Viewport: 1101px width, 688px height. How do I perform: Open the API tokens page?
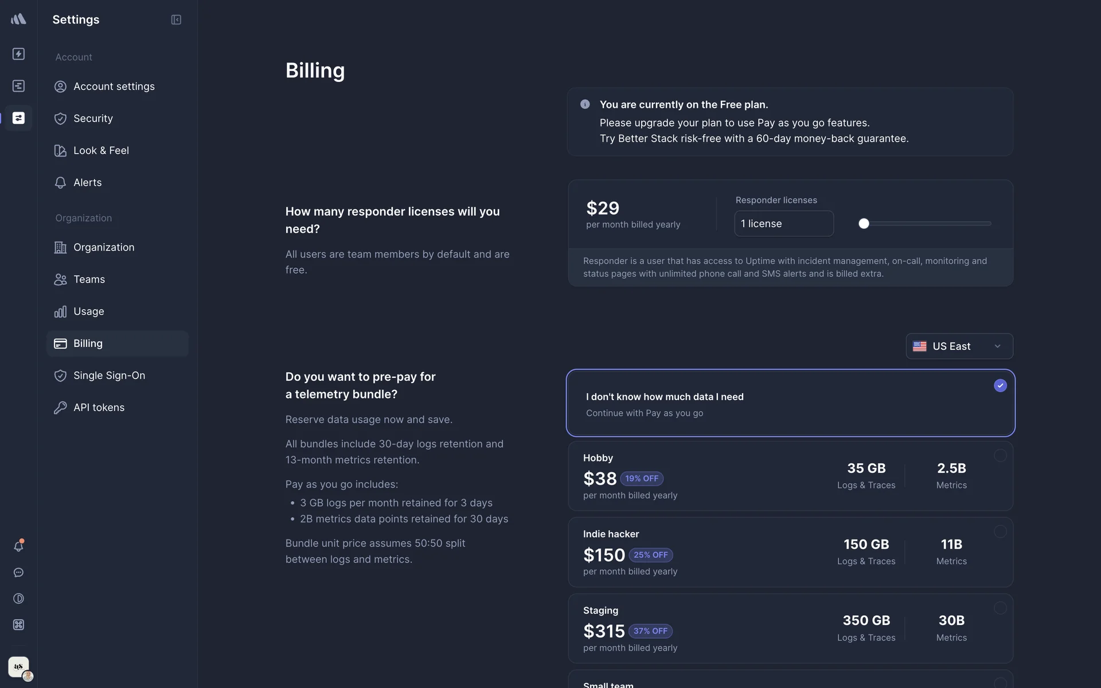pyautogui.click(x=99, y=408)
